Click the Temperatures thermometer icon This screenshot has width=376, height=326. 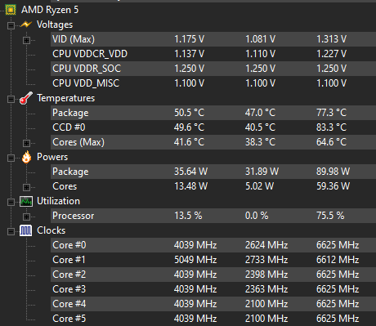click(x=26, y=98)
